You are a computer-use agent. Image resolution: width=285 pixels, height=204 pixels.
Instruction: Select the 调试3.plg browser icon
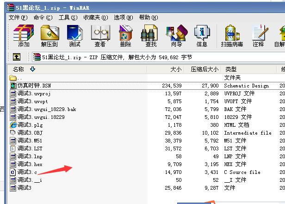click(13, 125)
